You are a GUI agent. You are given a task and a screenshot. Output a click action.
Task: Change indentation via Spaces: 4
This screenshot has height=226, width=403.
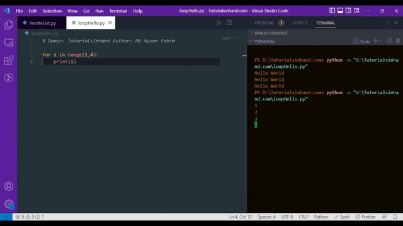pyautogui.click(x=266, y=217)
